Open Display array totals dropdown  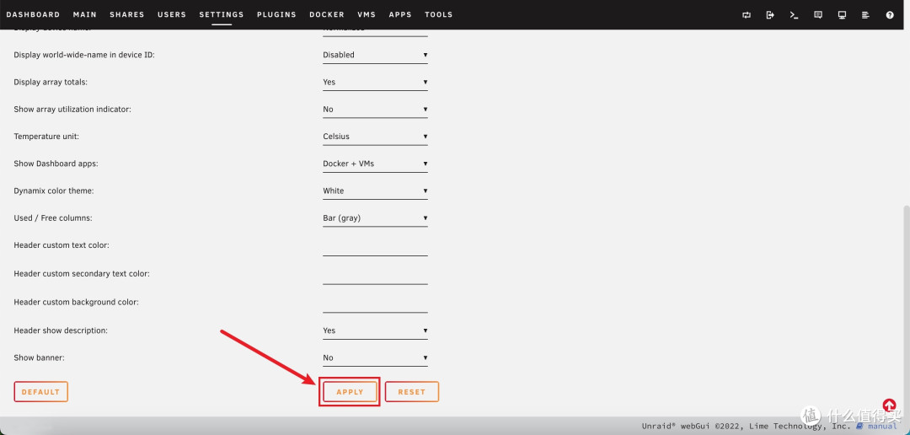tap(375, 82)
